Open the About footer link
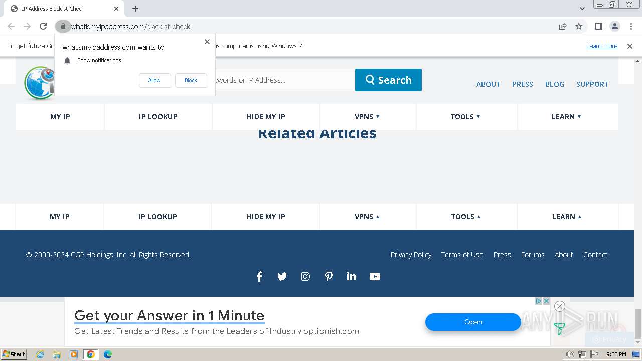Screen dimensions: 642x361 564,255
